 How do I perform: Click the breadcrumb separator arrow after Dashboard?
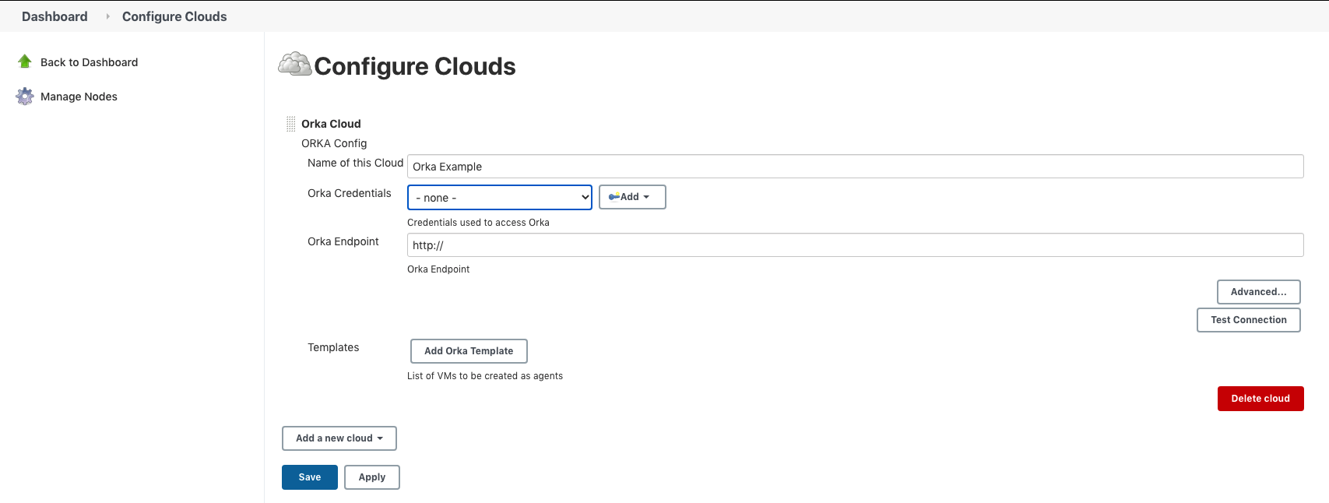107,16
